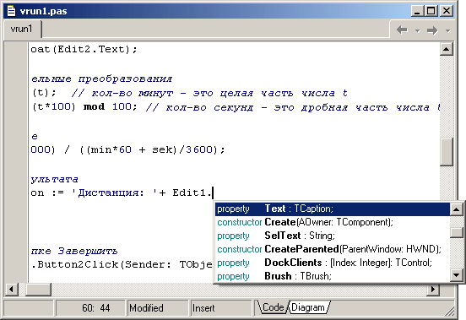Click the Insert mode status panel
Viewport: 466px width, 320px height.
(221, 308)
